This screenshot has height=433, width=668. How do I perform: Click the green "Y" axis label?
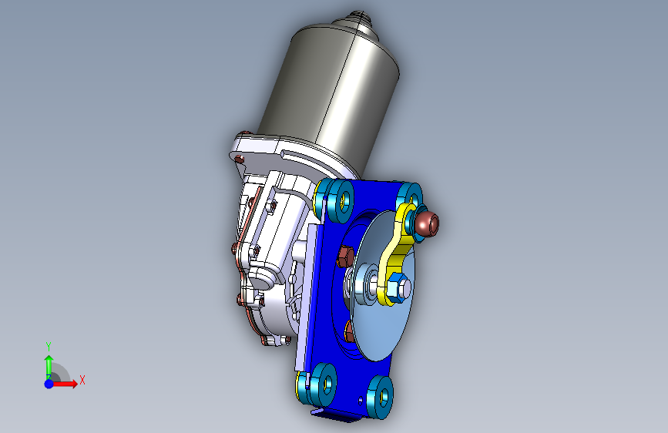[x=49, y=347]
